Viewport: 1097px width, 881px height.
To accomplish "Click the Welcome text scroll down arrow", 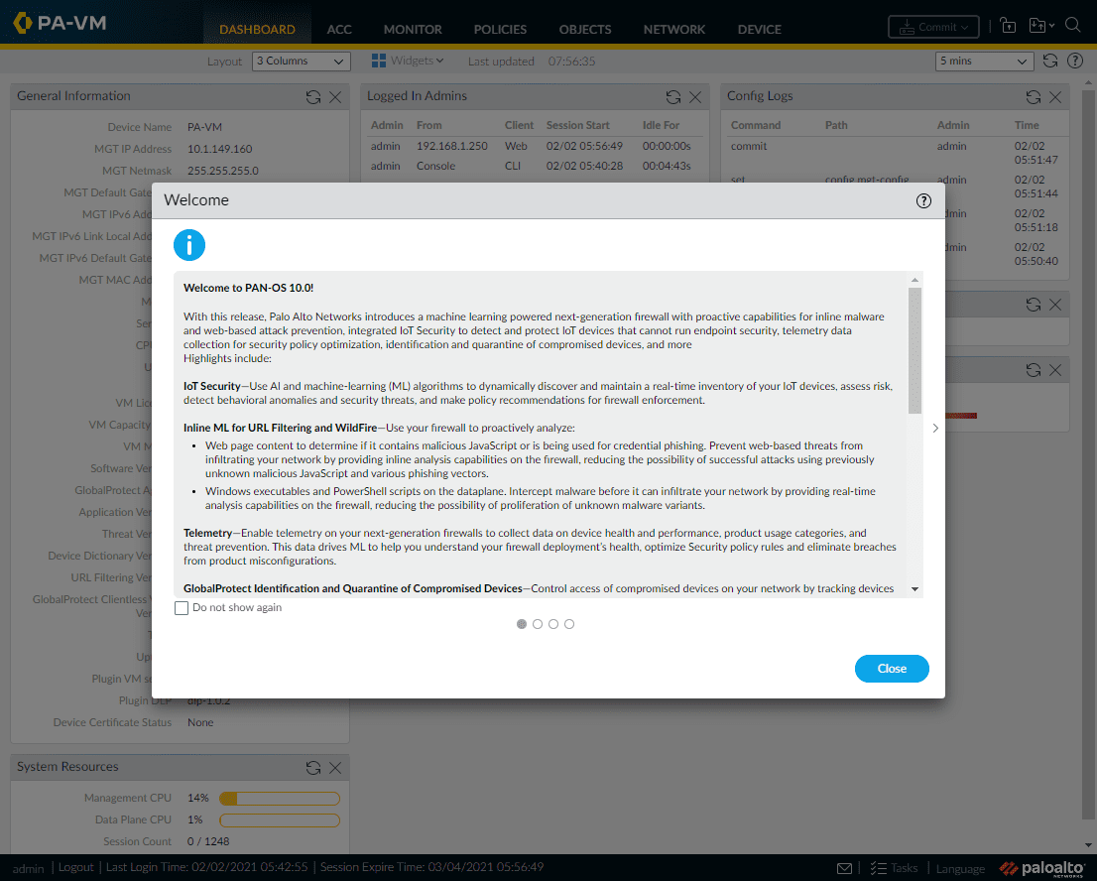I will [914, 589].
